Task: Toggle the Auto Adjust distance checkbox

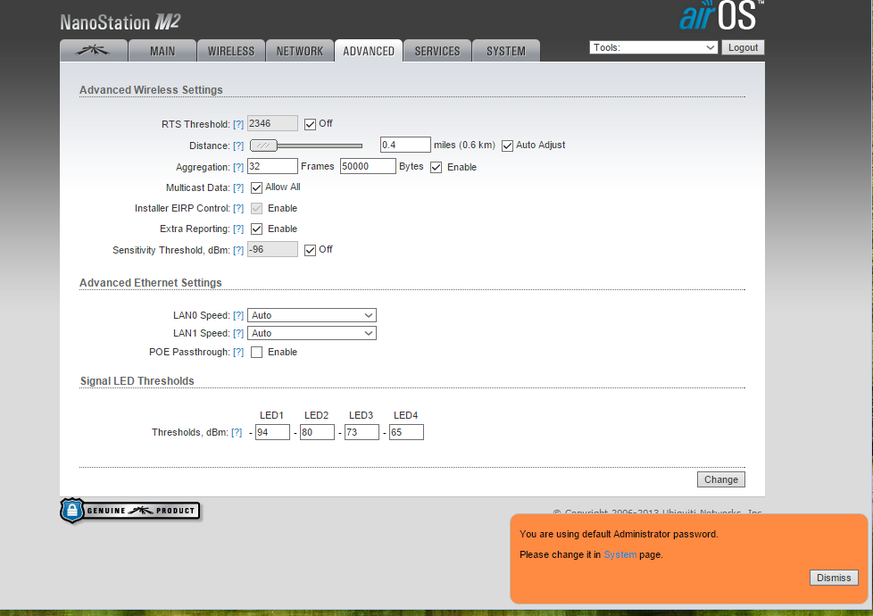Action: (507, 146)
